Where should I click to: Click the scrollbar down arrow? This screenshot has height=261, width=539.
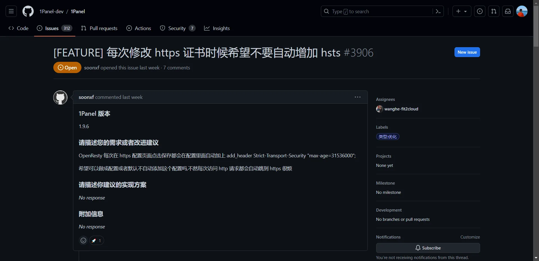536,258
